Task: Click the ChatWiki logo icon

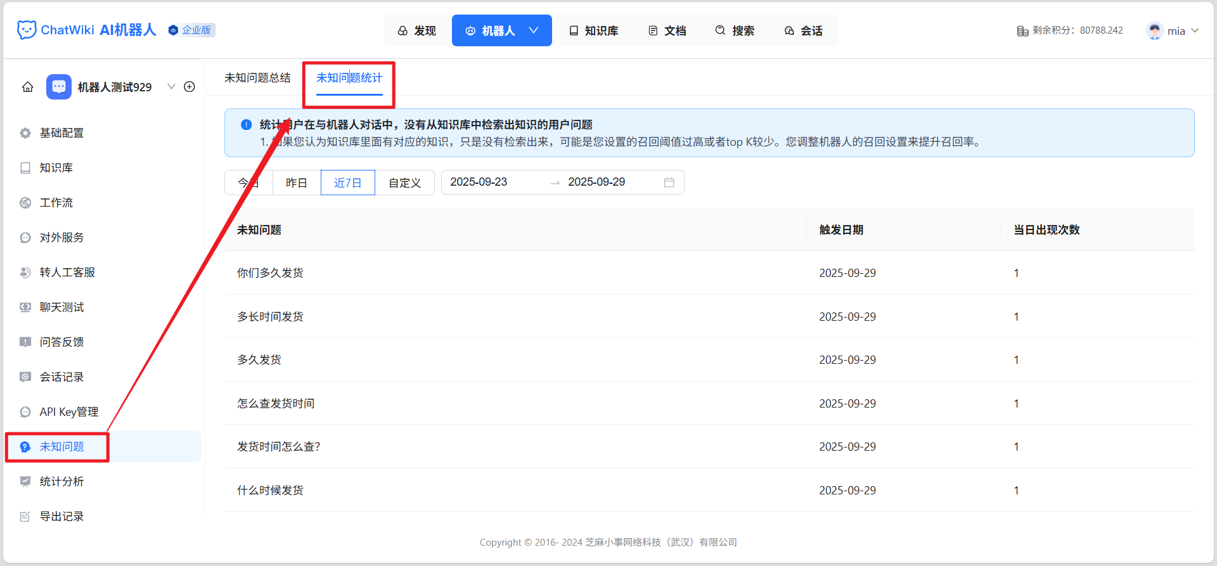Action: 27,30
